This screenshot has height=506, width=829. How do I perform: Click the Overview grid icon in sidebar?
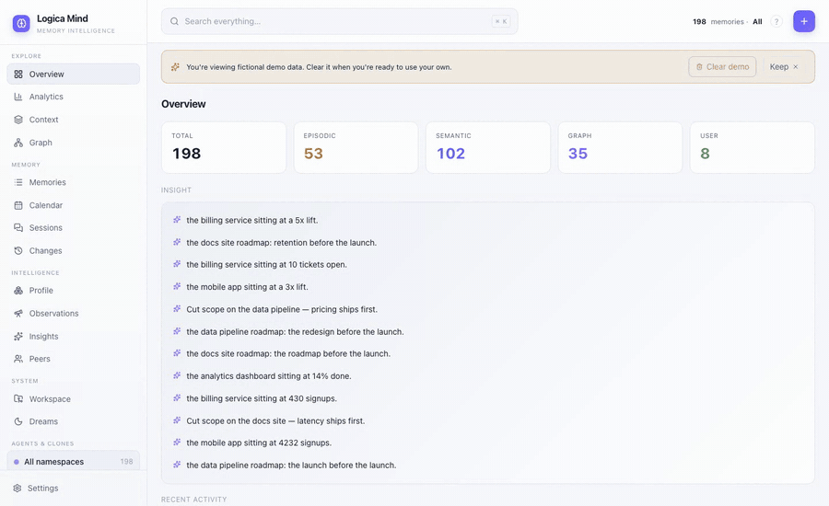18,74
